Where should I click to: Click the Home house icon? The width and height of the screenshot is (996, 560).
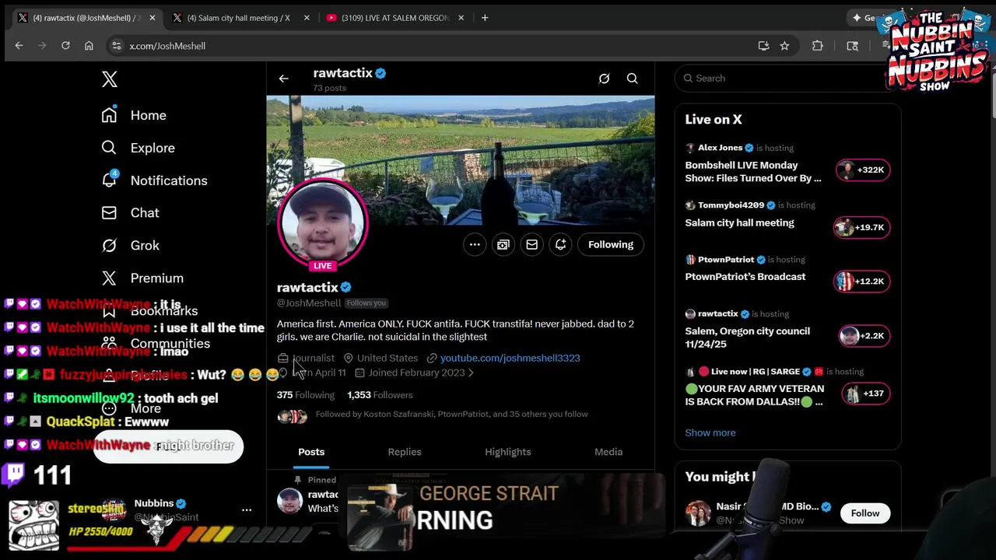coord(109,115)
